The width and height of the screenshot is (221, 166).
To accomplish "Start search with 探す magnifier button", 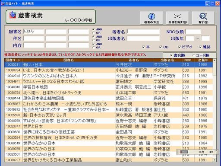I will click(x=203, y=18).
